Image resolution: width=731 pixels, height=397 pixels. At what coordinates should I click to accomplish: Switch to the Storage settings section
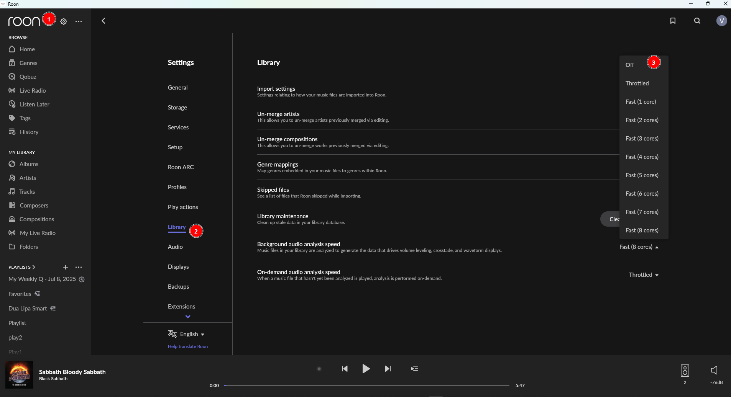pyautogui.click(x=177, y=108)
